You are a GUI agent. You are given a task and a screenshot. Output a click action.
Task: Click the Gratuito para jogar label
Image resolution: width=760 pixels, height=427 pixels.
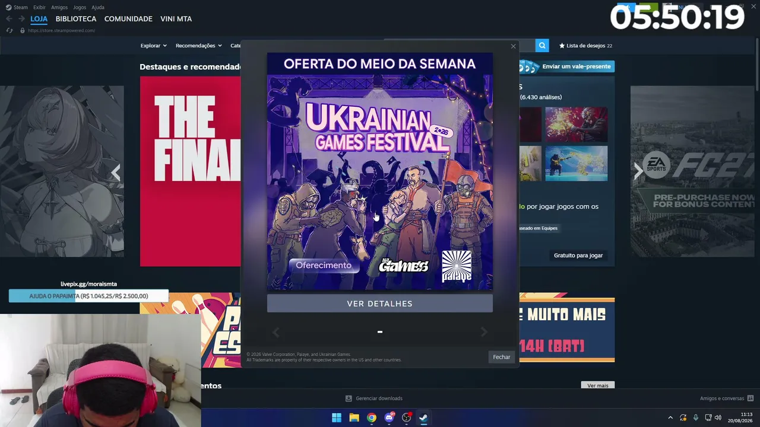[x=578, y=256]
